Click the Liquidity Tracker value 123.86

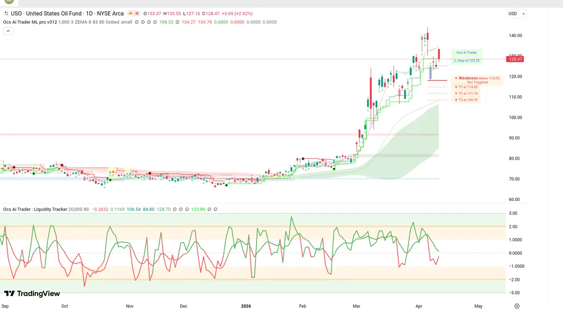[x=199, y=209]
